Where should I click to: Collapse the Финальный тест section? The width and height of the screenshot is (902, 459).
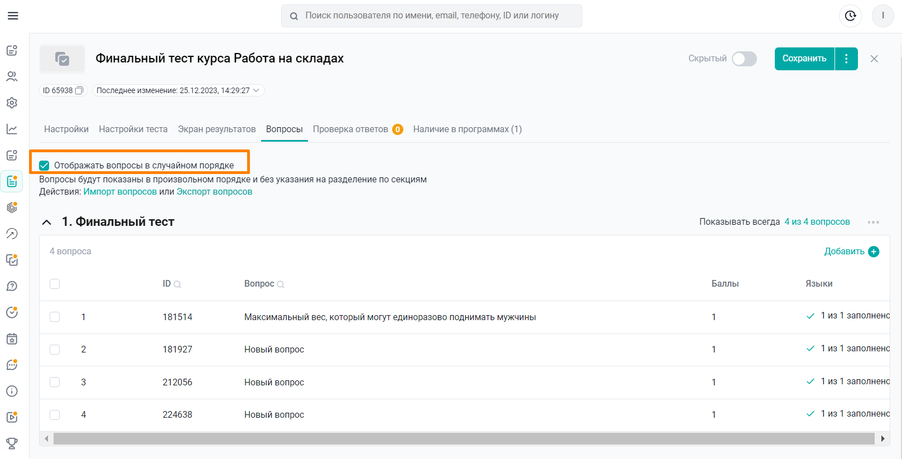coord(47,222)
